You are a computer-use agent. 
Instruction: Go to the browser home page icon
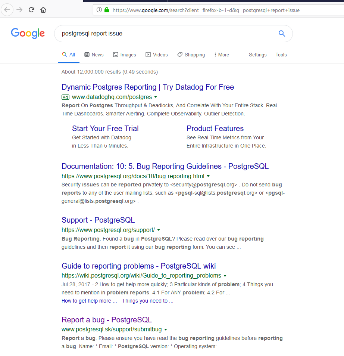(43, 10)
